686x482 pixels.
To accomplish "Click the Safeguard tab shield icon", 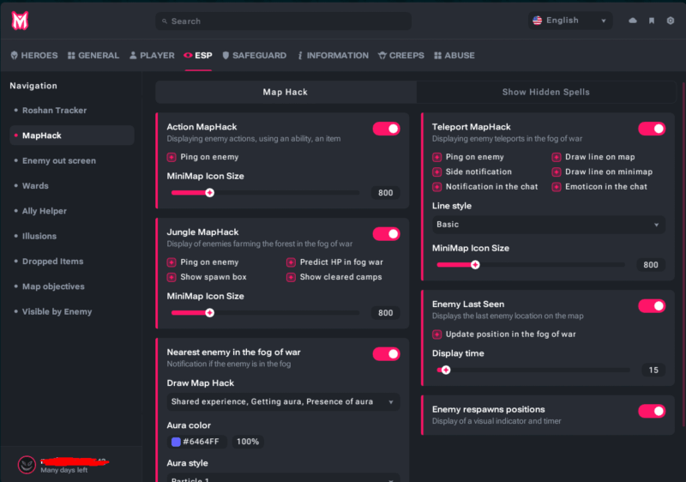I will tap(226, 55).
